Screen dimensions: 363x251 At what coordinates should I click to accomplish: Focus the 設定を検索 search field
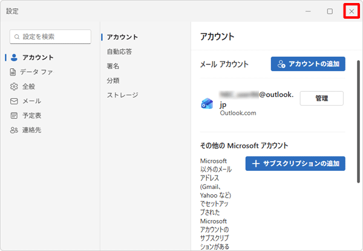[x=50, y=37]
